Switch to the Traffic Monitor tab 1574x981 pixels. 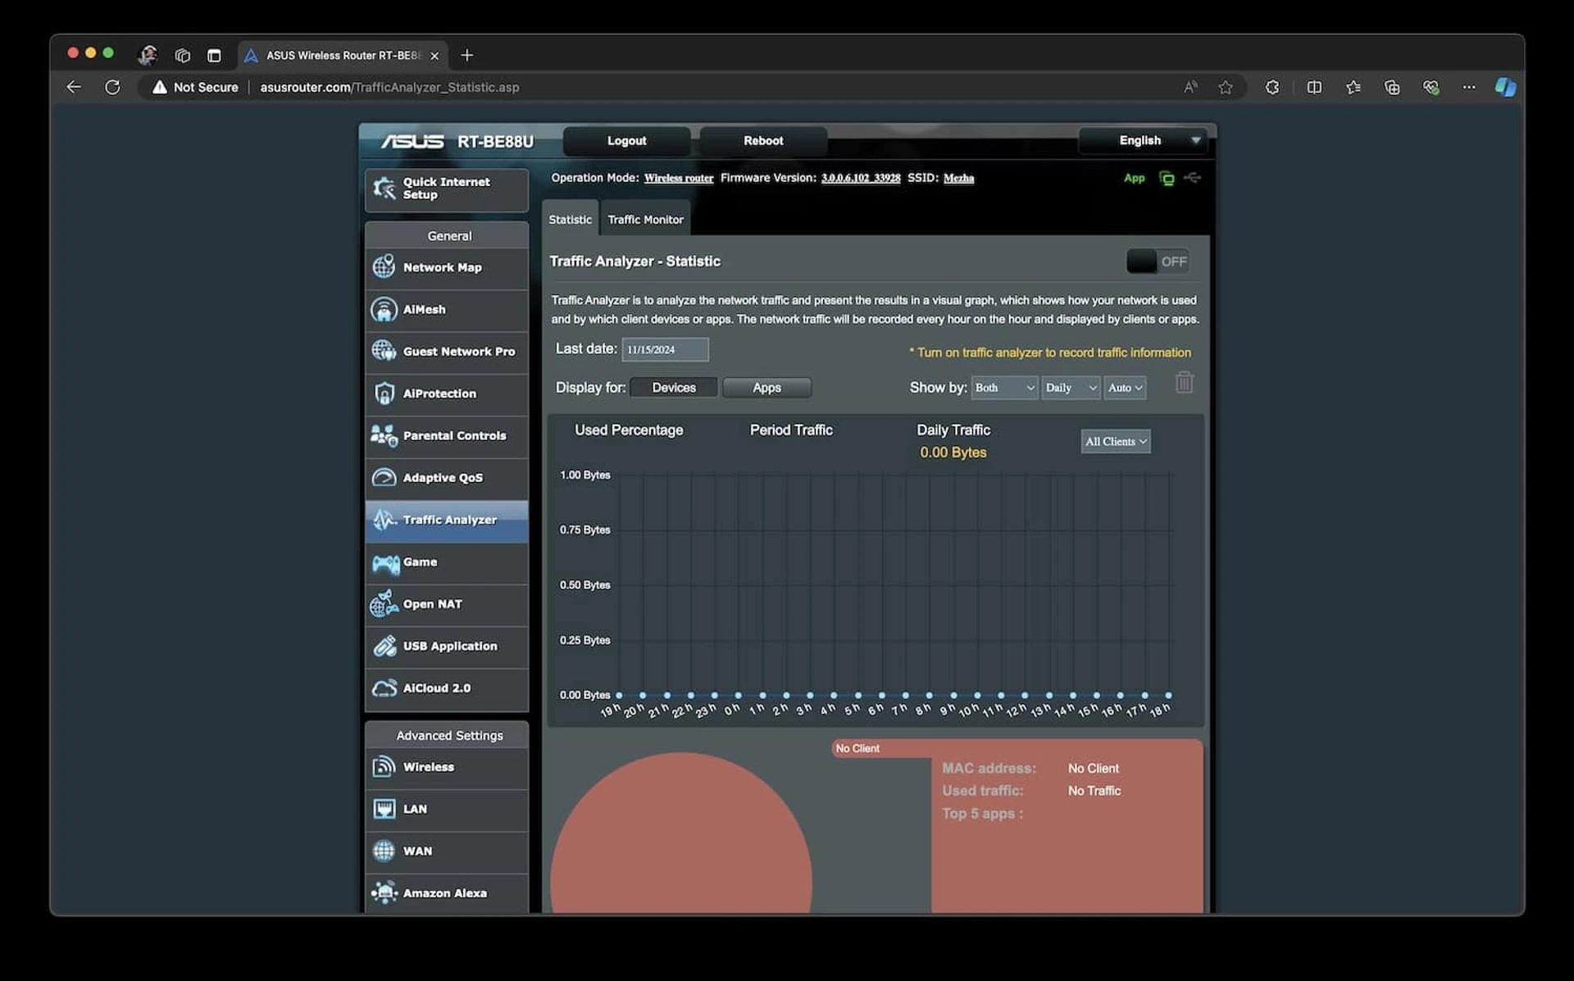click(645, 220)
